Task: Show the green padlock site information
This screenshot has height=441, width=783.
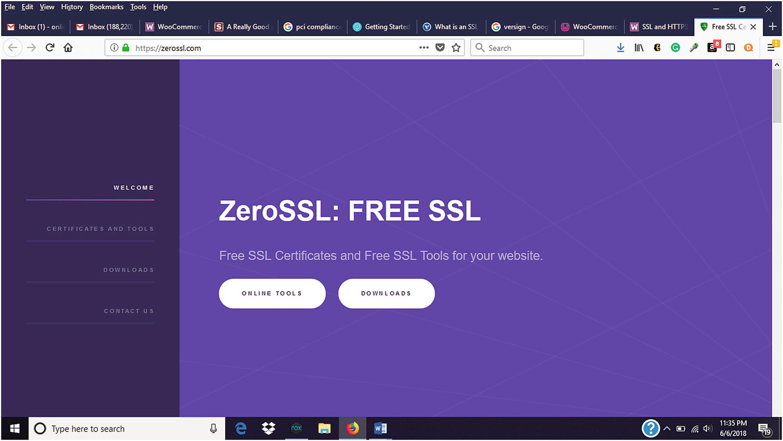Action: (126, 48)
